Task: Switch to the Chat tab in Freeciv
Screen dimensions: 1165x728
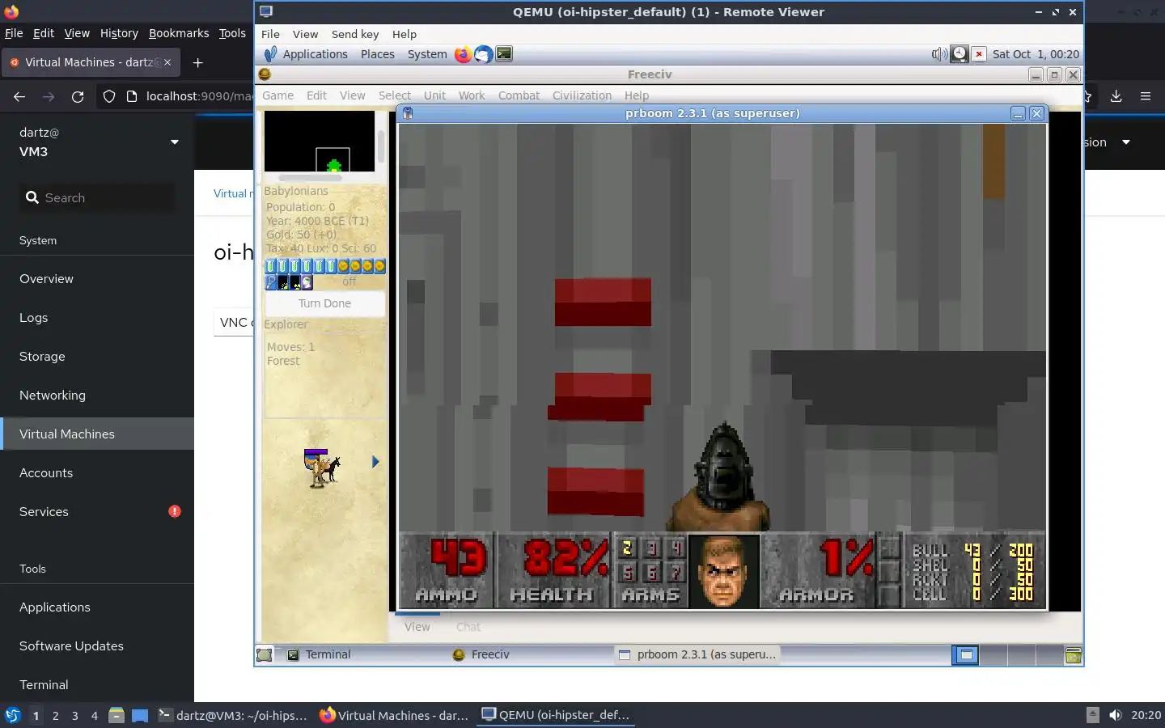Action: click(468, 627)
